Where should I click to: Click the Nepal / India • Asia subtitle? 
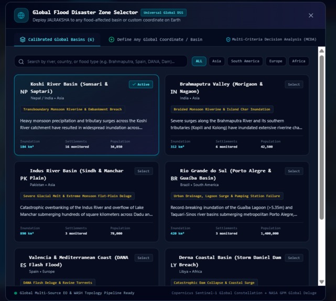tap(47, 98)
